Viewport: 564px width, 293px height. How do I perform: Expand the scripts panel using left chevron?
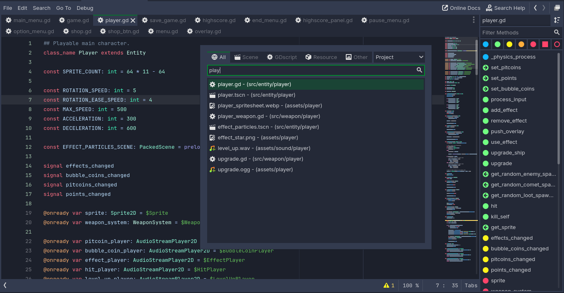[5, 285]
